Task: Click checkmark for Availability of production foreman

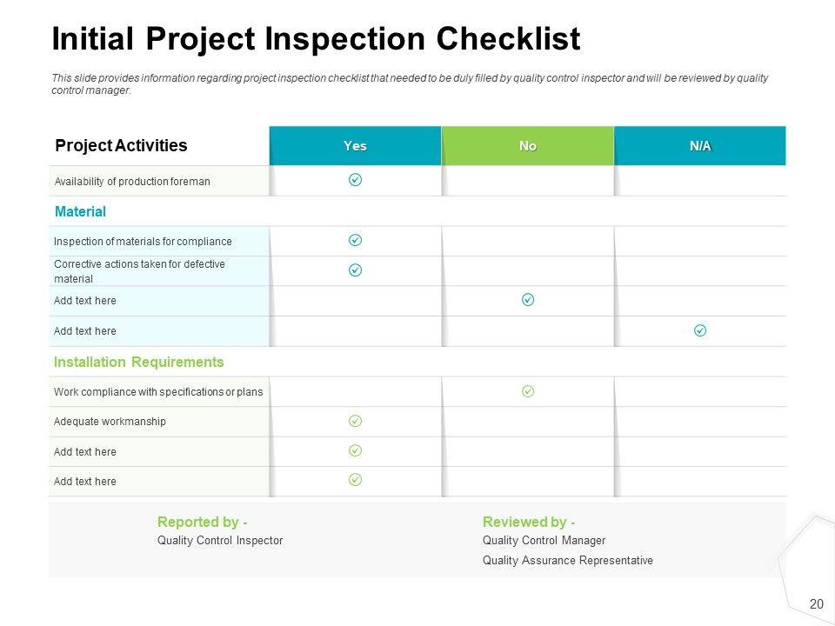Action: tap(355, 179)
